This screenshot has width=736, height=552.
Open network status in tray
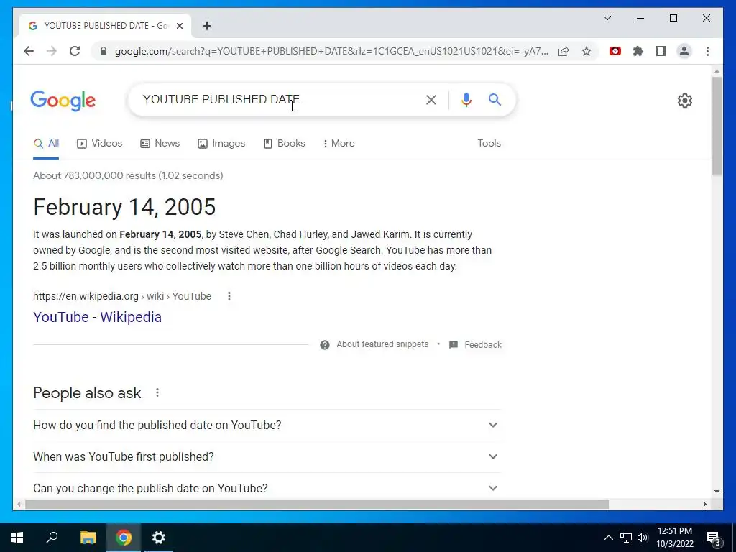point(626,538)
